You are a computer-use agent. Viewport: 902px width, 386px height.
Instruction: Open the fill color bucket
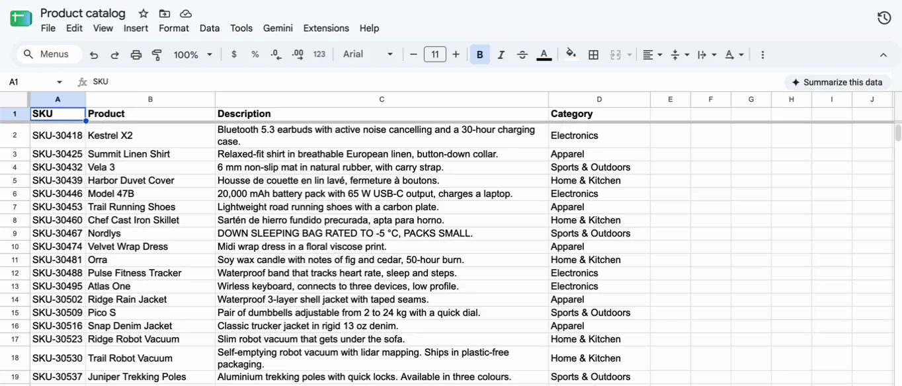pyautogui.click(x=571, y=55)
